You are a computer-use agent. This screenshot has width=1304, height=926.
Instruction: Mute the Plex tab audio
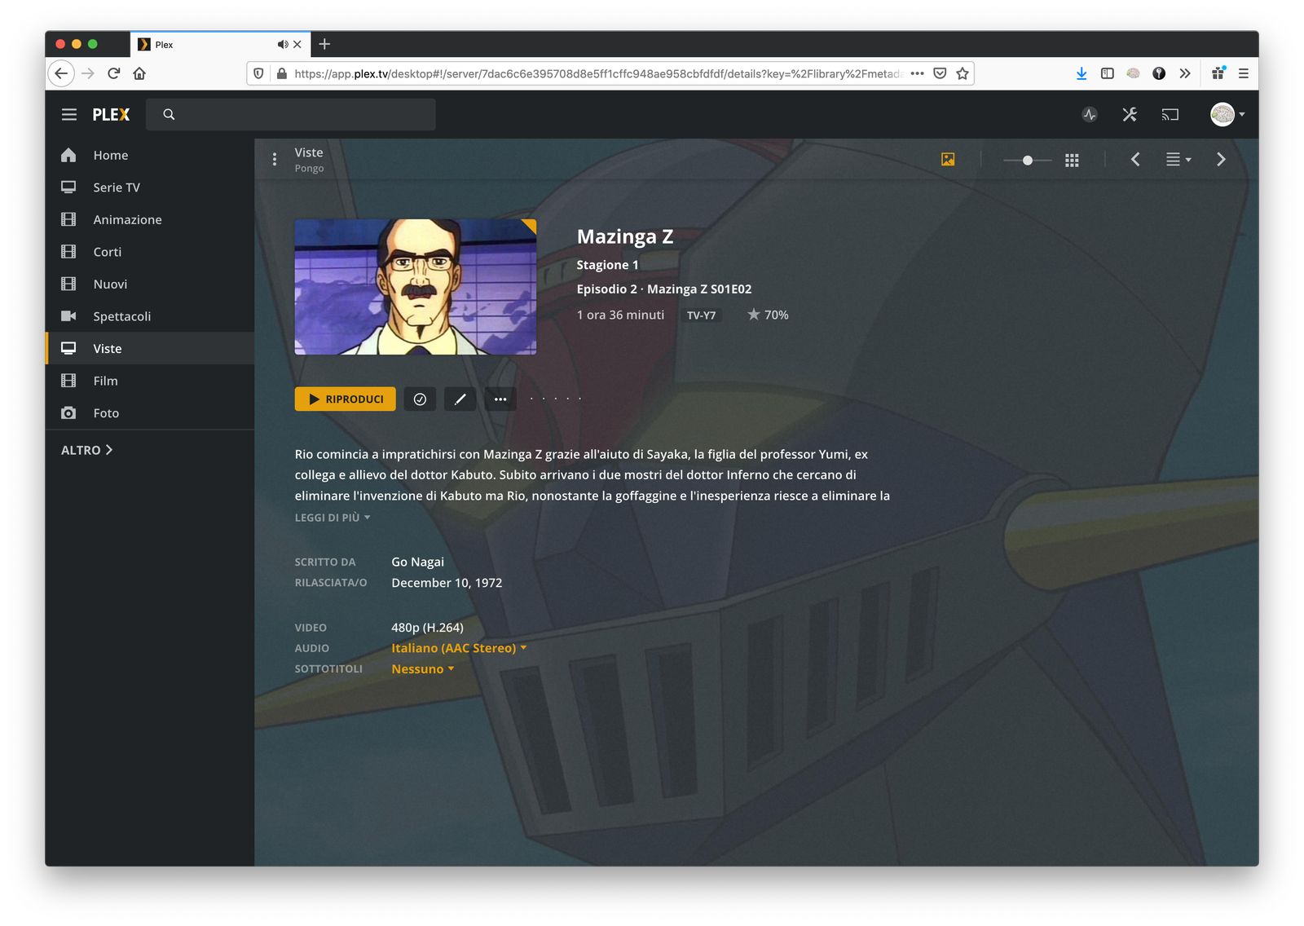282,45
